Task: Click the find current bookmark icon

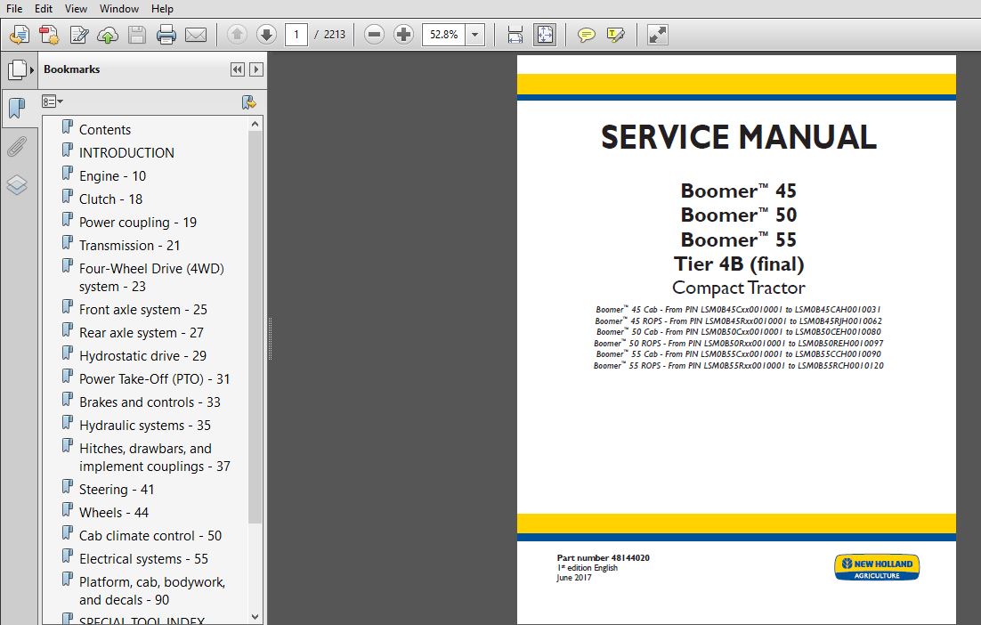Action: [x=249, y=102]
